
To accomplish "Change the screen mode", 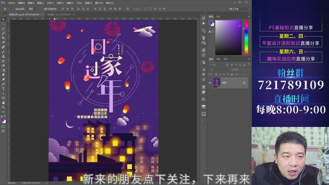I will point(3,131).
